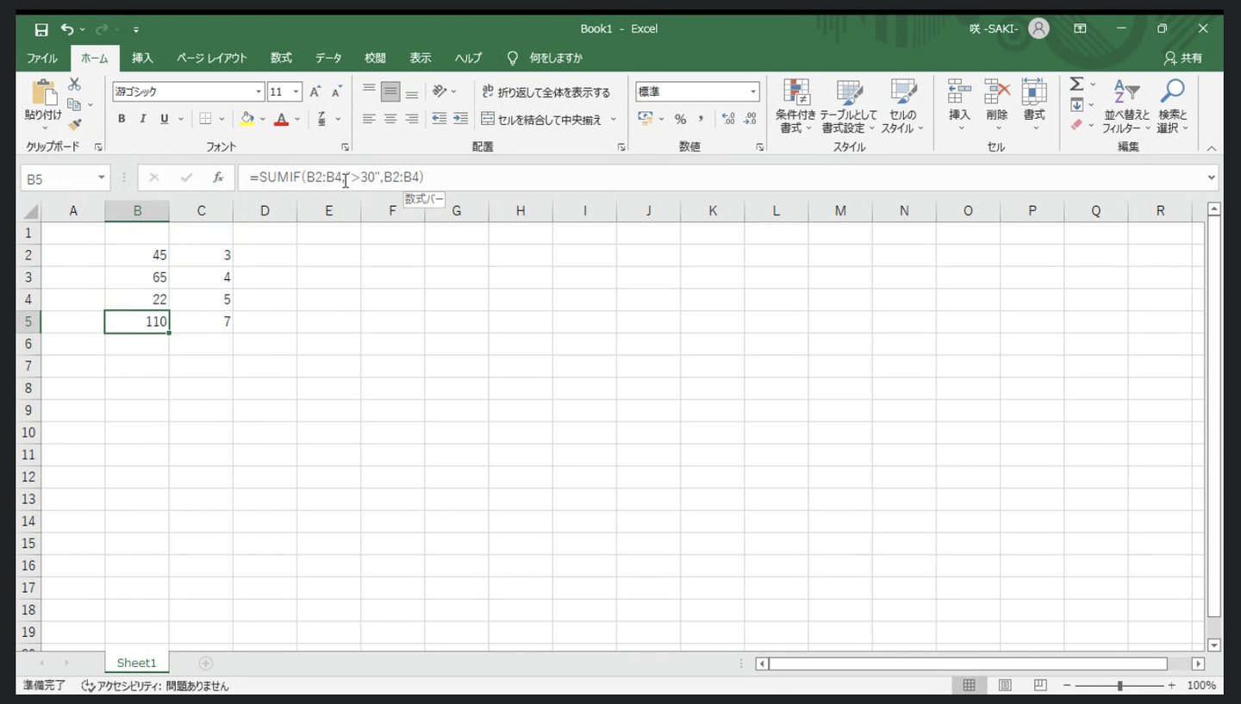Click the Format Painter brush icon
This screenshot has width=1241, height=704.
(x=74, y=125)
